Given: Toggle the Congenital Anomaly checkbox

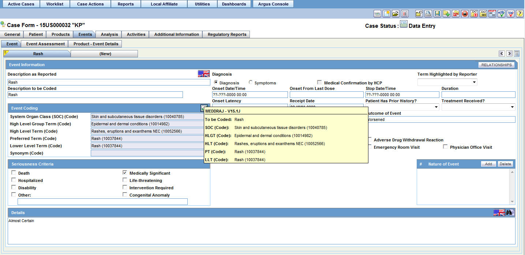Looking at the screenshot, I should [x=125, y=195].
